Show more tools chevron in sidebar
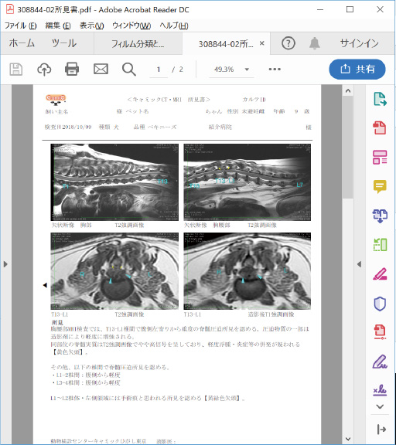The height and width of the screenshot is (445, 396). pos(380,406)
